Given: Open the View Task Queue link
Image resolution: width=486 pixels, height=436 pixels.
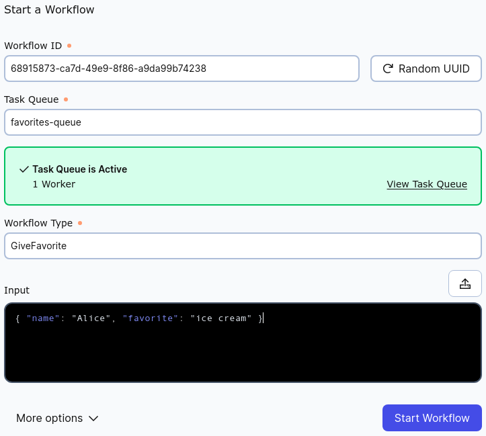Looking at the screenshot, I should [426, 184].
